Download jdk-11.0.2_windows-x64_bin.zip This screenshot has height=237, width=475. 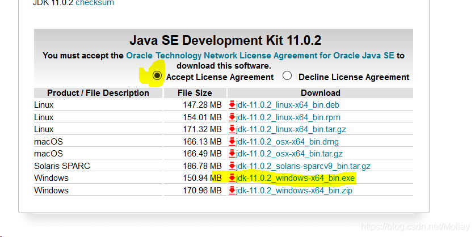pos(294,191)
